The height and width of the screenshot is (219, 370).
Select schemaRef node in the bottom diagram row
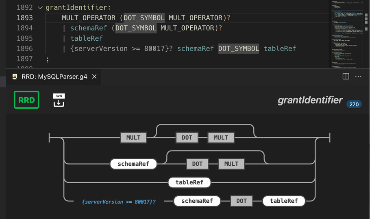197,201
